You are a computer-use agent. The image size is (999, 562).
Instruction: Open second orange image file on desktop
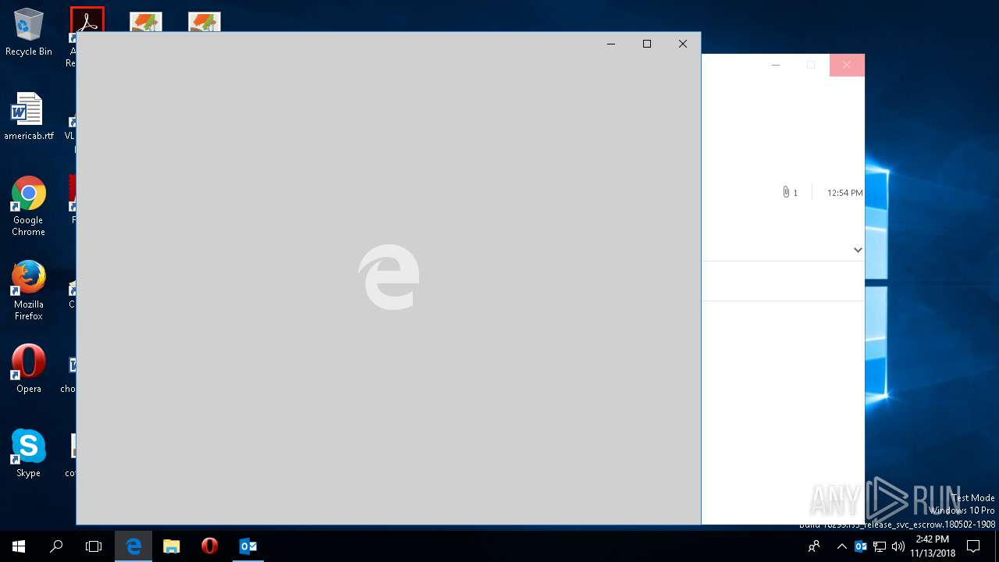pyautogui.click(x=204, y=21)
